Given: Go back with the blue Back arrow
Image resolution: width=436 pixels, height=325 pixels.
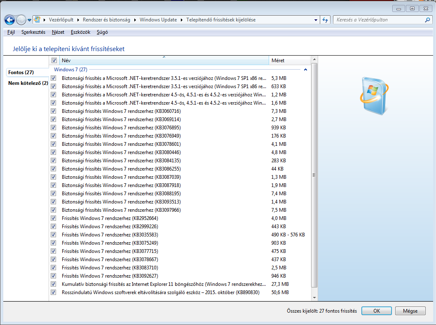Looking at the screenshot, I should point(9,20).
